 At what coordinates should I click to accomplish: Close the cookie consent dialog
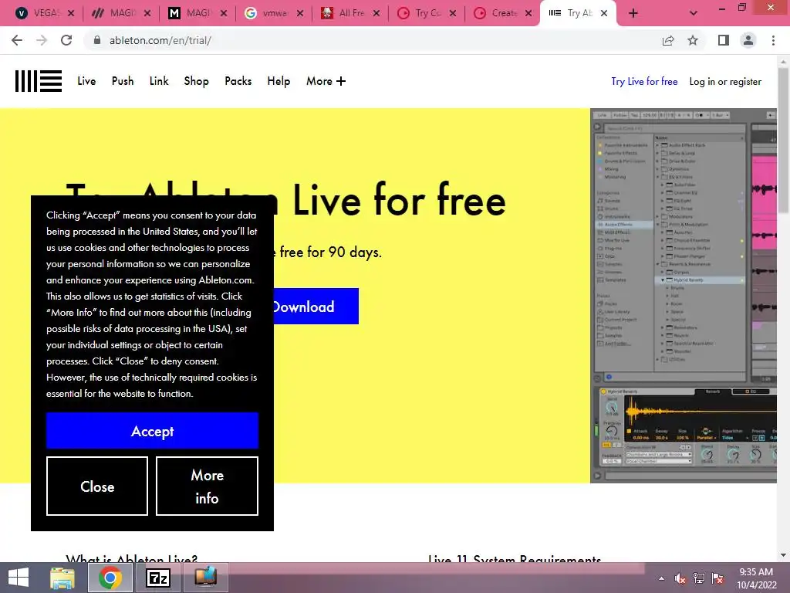97,486
